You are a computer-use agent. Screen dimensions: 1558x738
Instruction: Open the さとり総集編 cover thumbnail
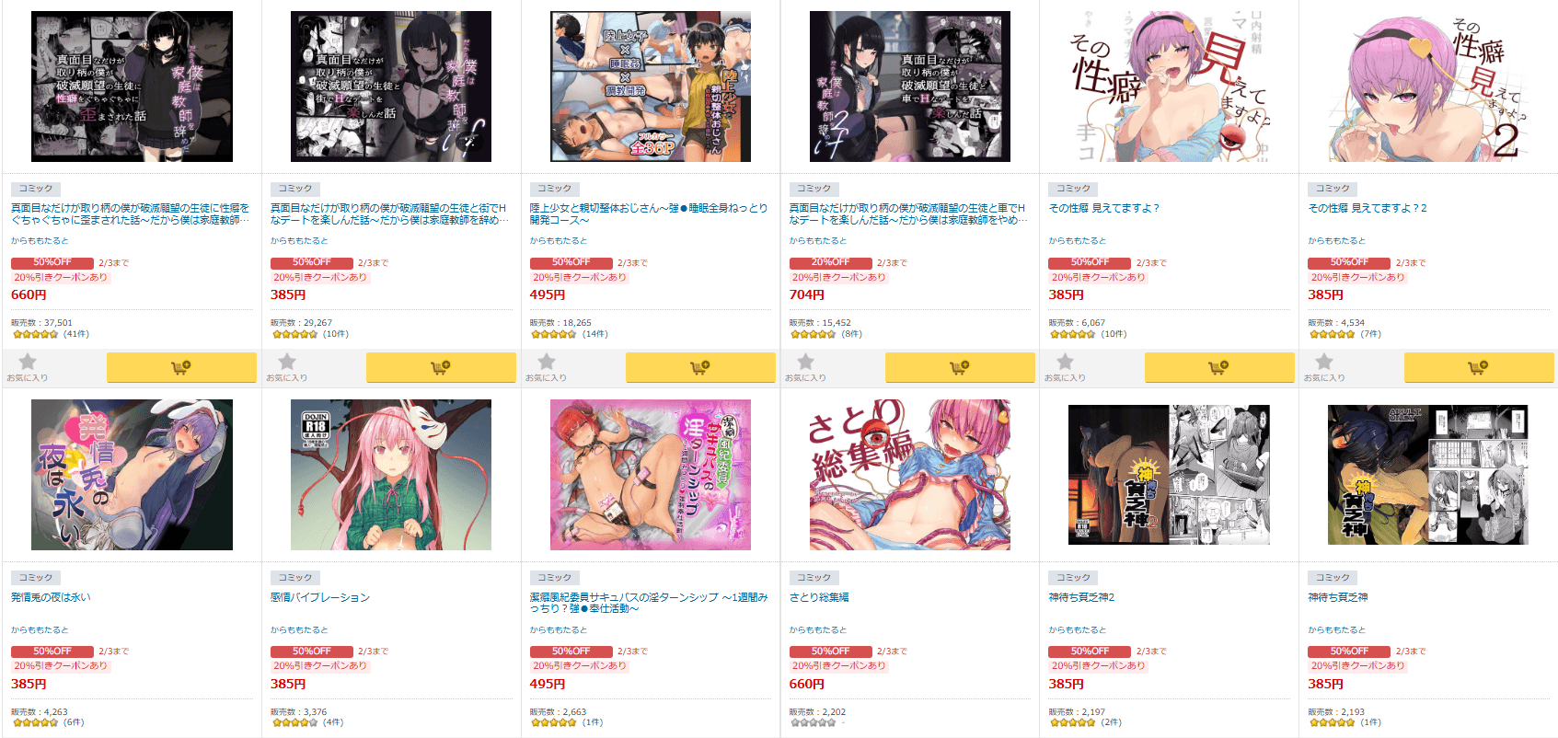(909, 475)
